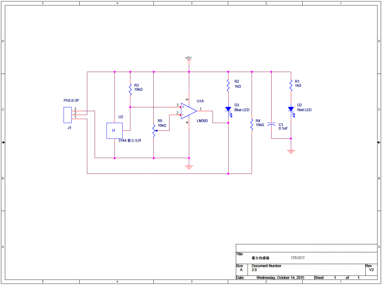Select the LM393 part name text
Image resolution: width=382 pixels, height=285 pixels.
coord(202,121)
